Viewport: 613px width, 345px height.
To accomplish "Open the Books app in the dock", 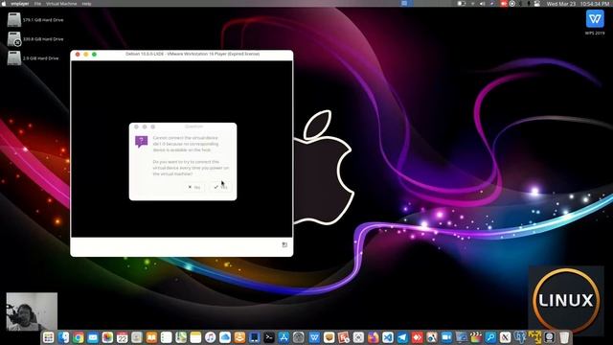I will pyautogui.click(x=151, y=337).
